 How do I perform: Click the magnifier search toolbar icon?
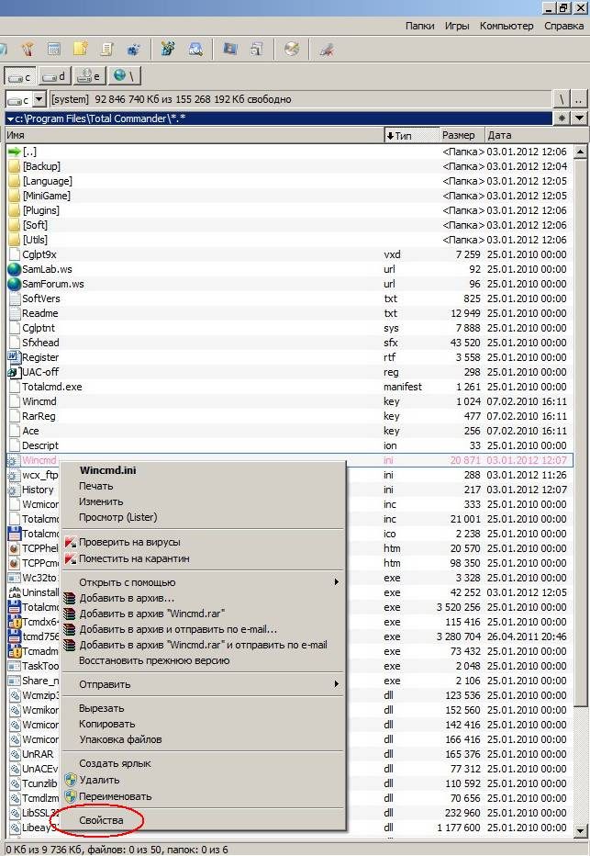(195, 49)
